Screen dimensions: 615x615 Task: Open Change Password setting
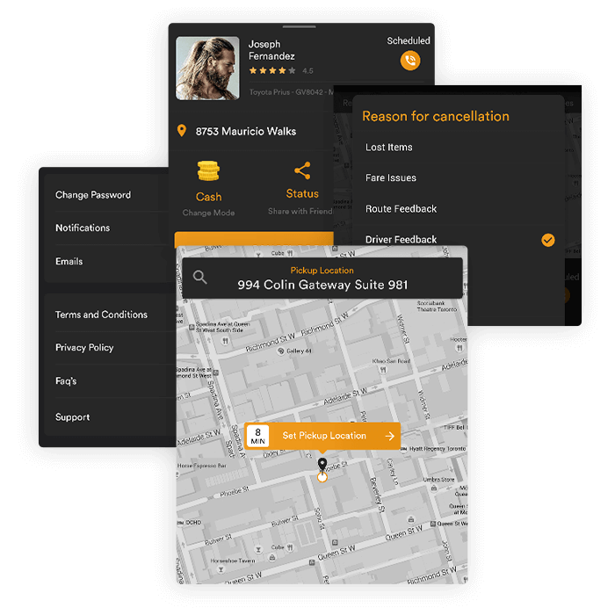(93, 195)
